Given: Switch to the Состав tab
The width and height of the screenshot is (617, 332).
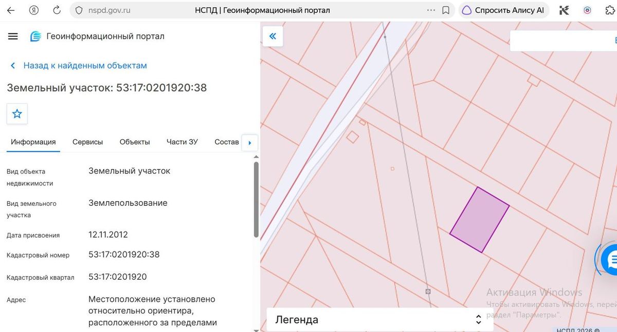Looking at the screenshot, I should [x=227, y=142].
